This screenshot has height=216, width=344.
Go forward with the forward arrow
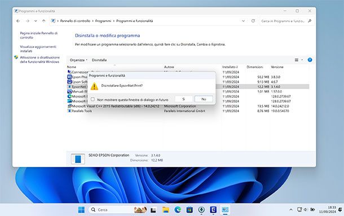(x=28, y=21)
